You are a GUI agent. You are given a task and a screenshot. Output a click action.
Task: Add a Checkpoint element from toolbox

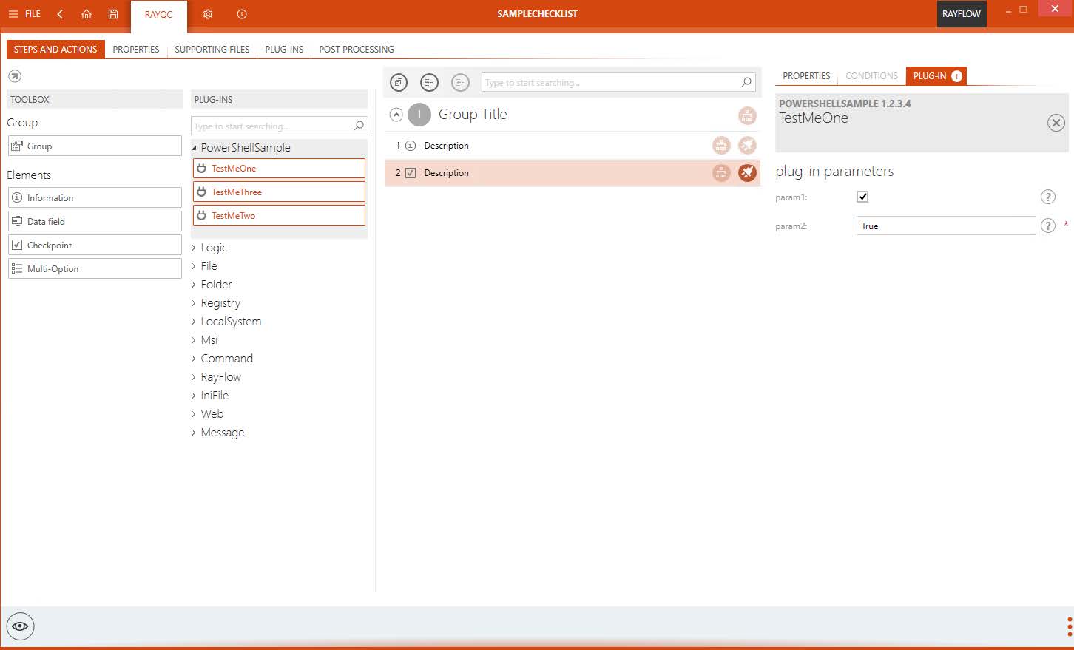(x=95, y=245)
